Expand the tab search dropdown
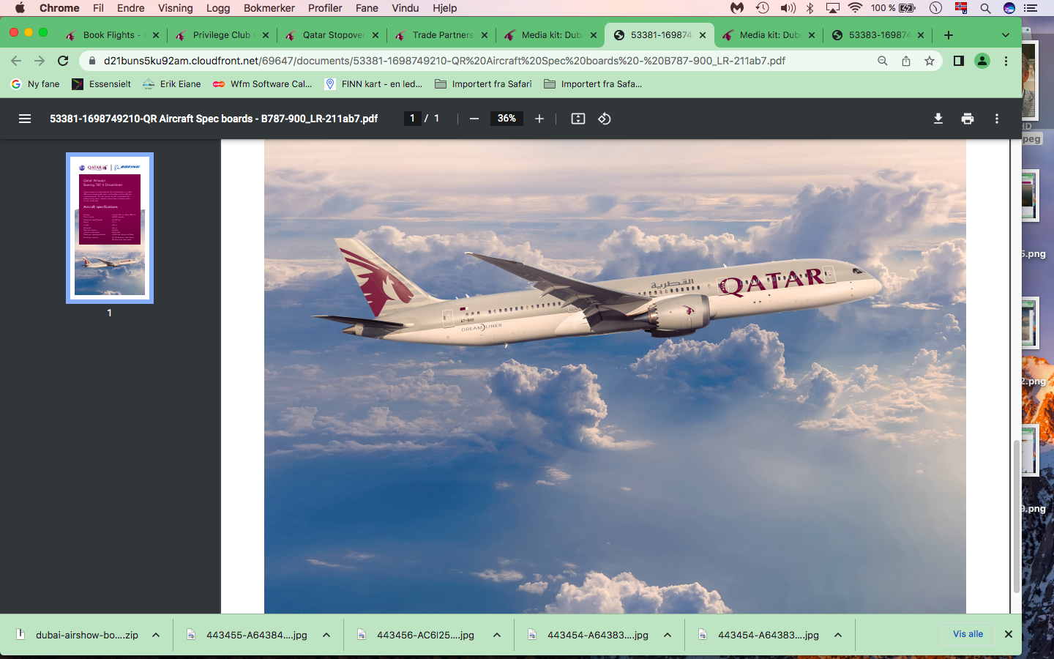 (1006, 35)
